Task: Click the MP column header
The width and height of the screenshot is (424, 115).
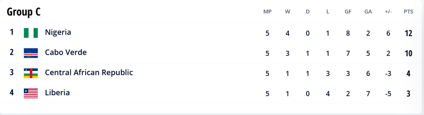Action: (267, 12)
